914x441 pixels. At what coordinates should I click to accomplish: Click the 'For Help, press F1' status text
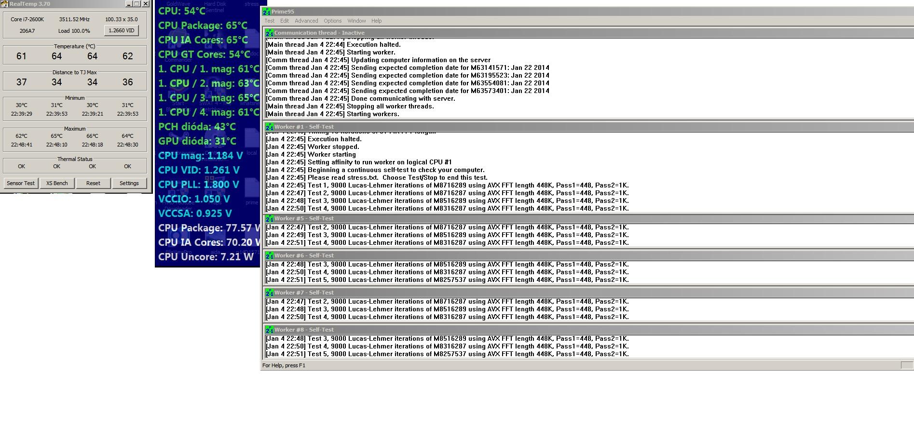pos(284,365)
